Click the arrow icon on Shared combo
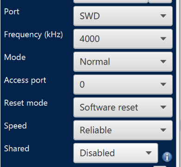 (149, 153)
